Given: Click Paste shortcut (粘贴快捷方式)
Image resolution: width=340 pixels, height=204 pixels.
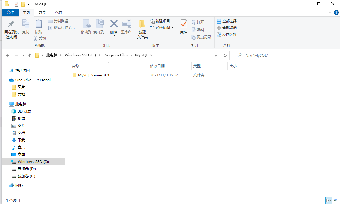Looking at the screenshot, I should (x=62, y=28).
